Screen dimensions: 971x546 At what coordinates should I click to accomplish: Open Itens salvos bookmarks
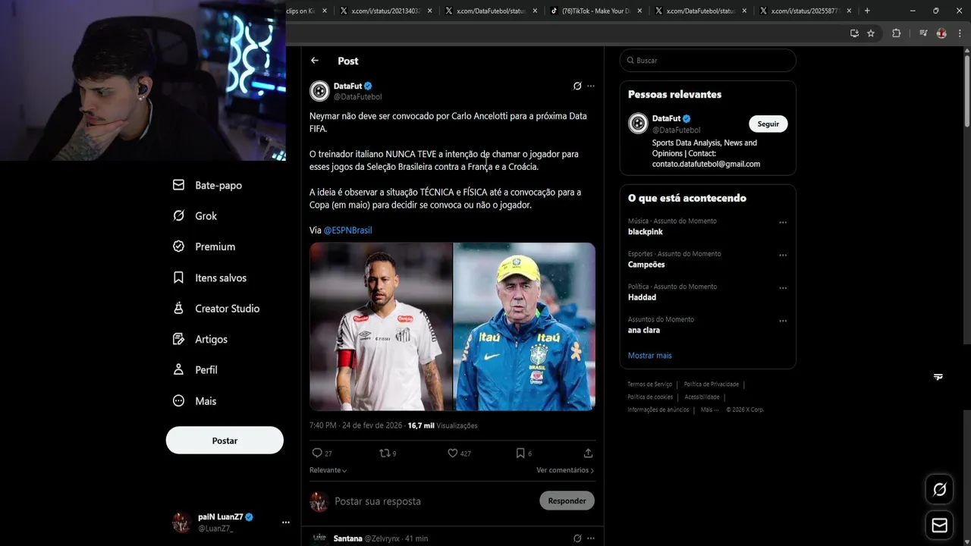(x=209, y=278)
